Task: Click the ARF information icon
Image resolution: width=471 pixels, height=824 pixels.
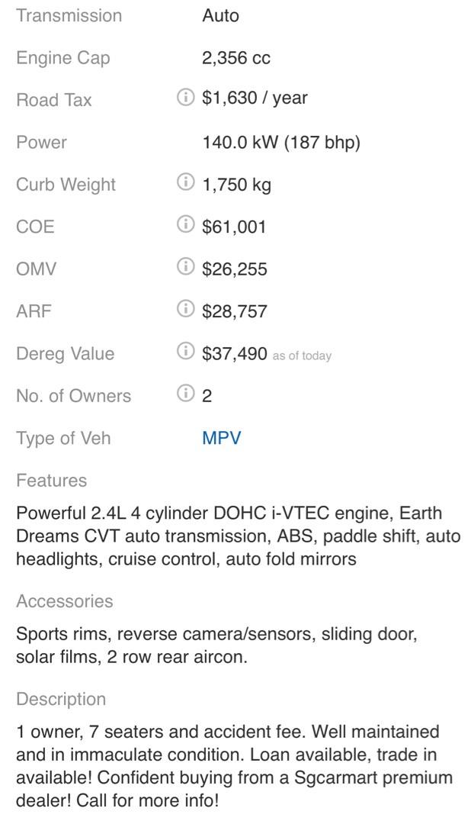Action: (x=185, y=309)
